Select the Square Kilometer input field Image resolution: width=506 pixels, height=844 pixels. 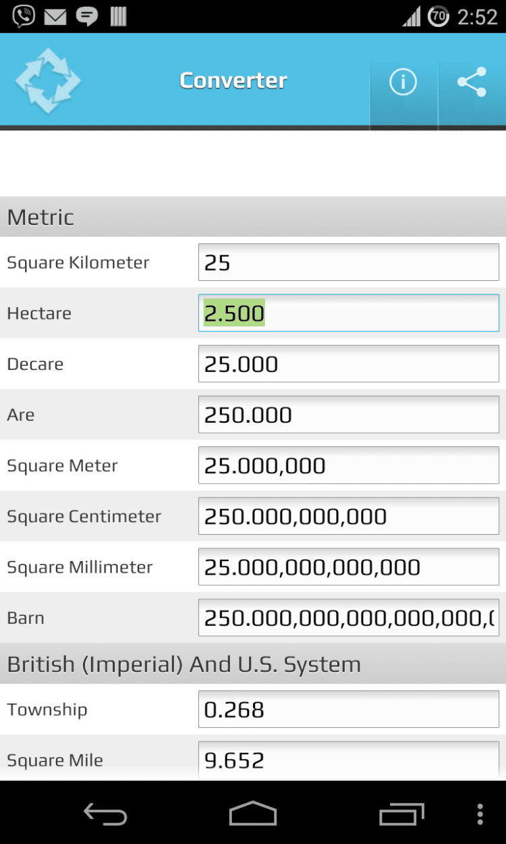pos(348,262)
